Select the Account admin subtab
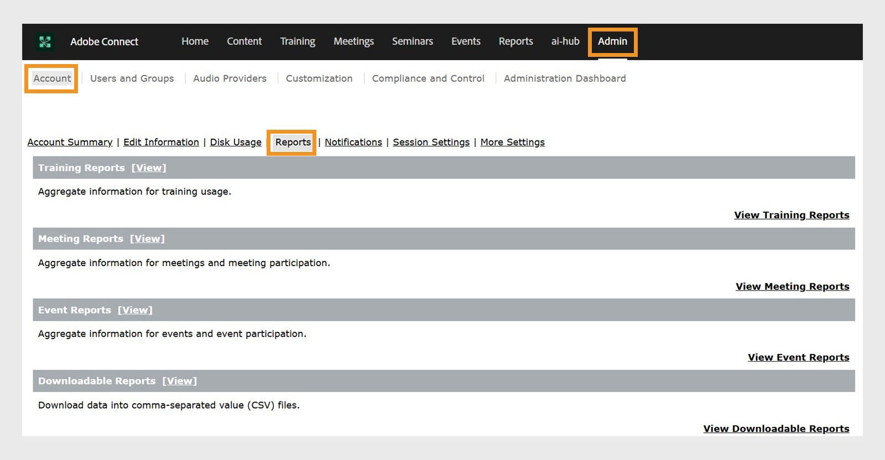The width and height of the screenshot is (885, 460). click(52, 78)
